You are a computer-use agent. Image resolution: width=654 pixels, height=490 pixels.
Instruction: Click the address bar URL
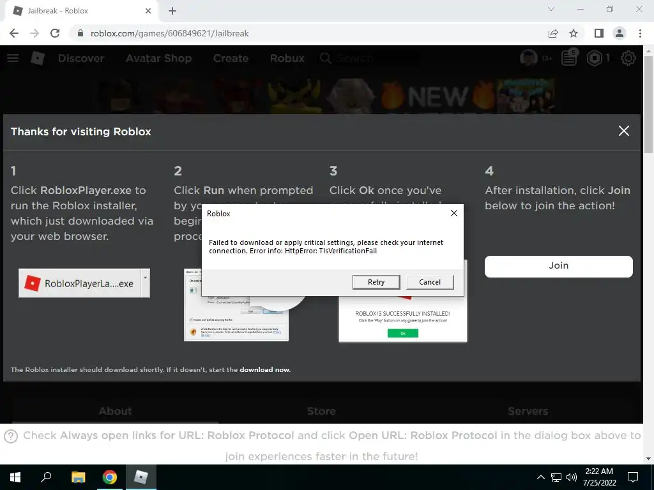pos(169,33)
